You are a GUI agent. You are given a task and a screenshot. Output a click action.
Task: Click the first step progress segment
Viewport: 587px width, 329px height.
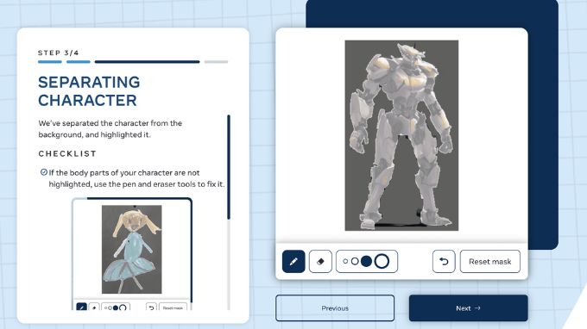pyautogui.click(x=50, y=62)
